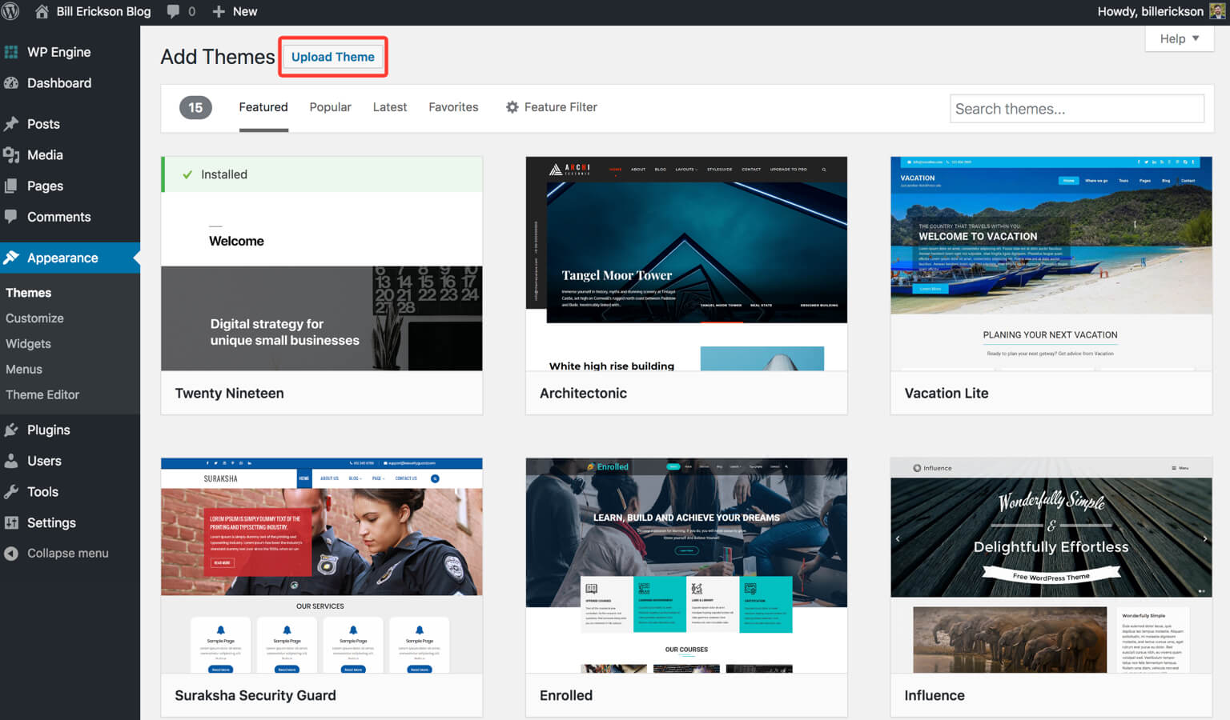Click the billerickson user avatar
Viewport: 1230px width, 720px height.
1217,11
